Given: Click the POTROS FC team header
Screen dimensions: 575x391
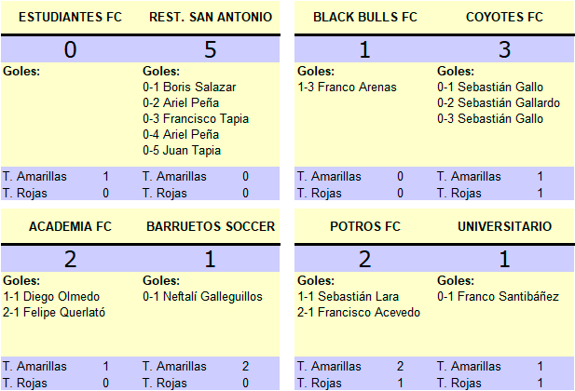Looking at the screenshot, I should click(364, 226).
